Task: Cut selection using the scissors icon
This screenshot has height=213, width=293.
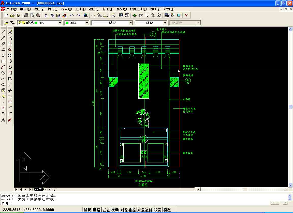Action: 46,16
